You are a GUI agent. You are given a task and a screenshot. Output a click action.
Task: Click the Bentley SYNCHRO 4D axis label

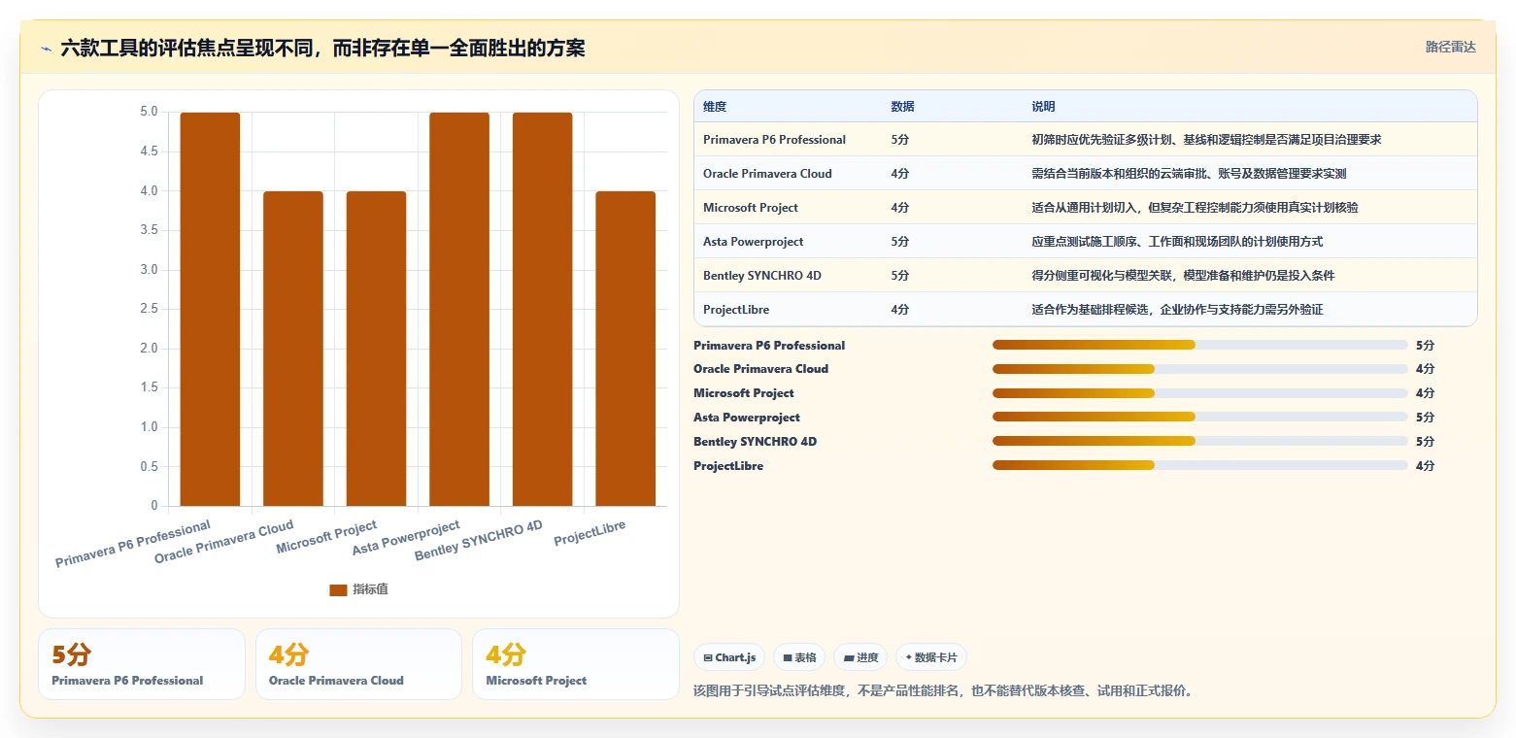(479, 542)
